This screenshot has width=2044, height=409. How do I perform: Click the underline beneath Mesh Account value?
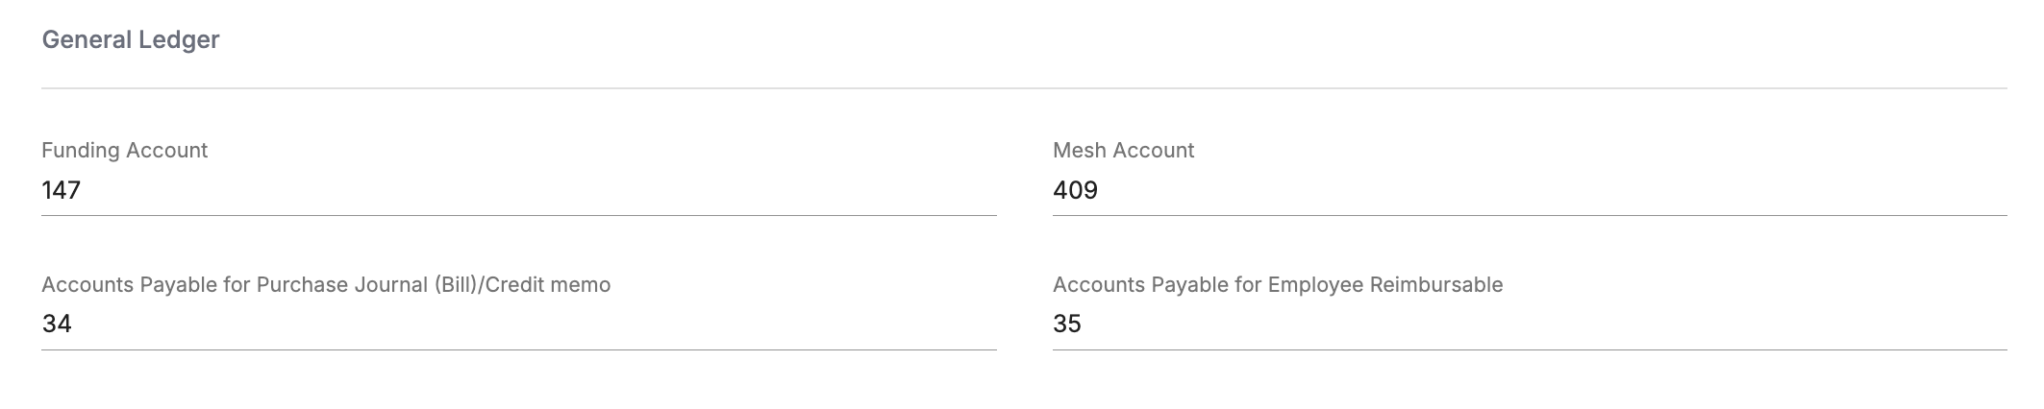tap(1529, 215)
